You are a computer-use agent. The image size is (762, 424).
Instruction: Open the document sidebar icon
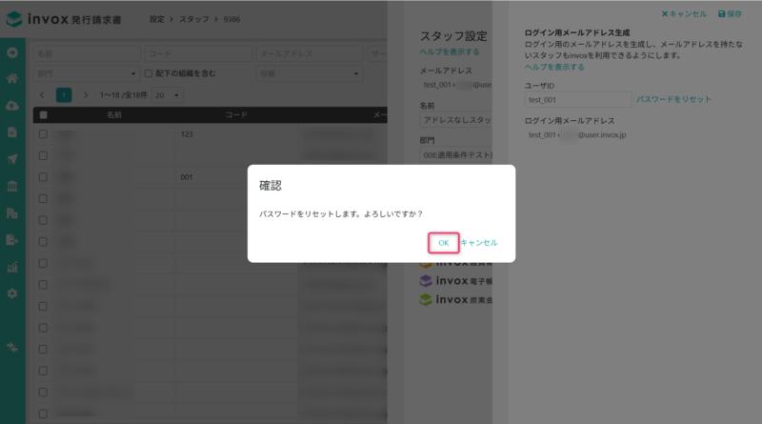pyautogui.click(x=12, y=132)
